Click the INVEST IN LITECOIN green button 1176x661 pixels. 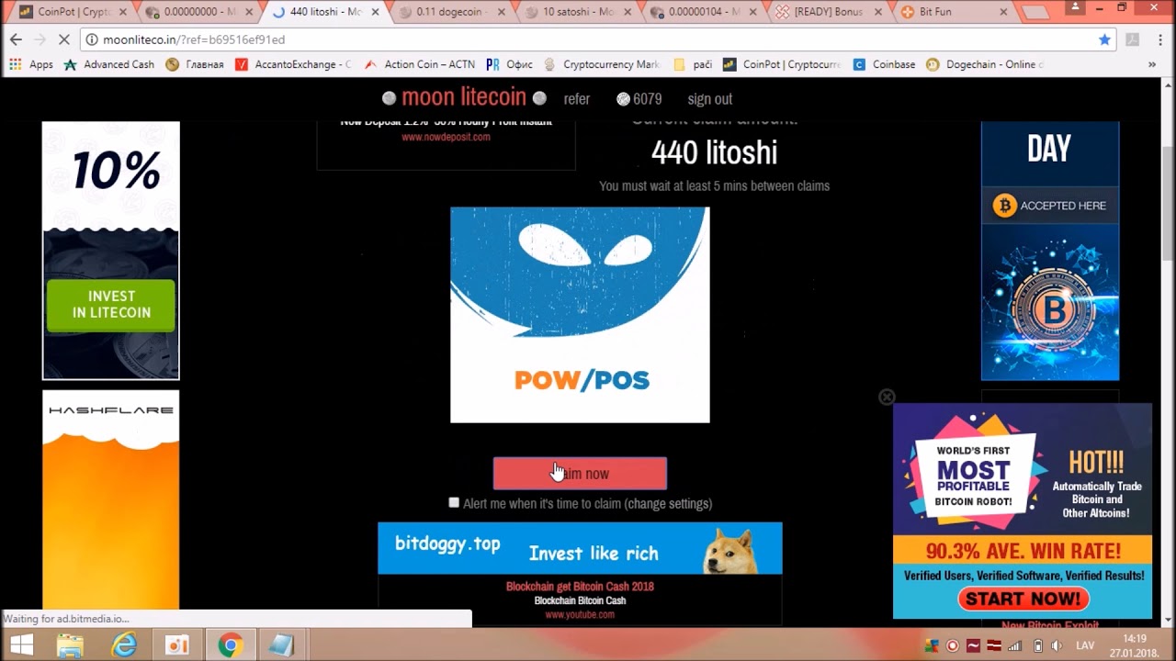coord(111,305)
